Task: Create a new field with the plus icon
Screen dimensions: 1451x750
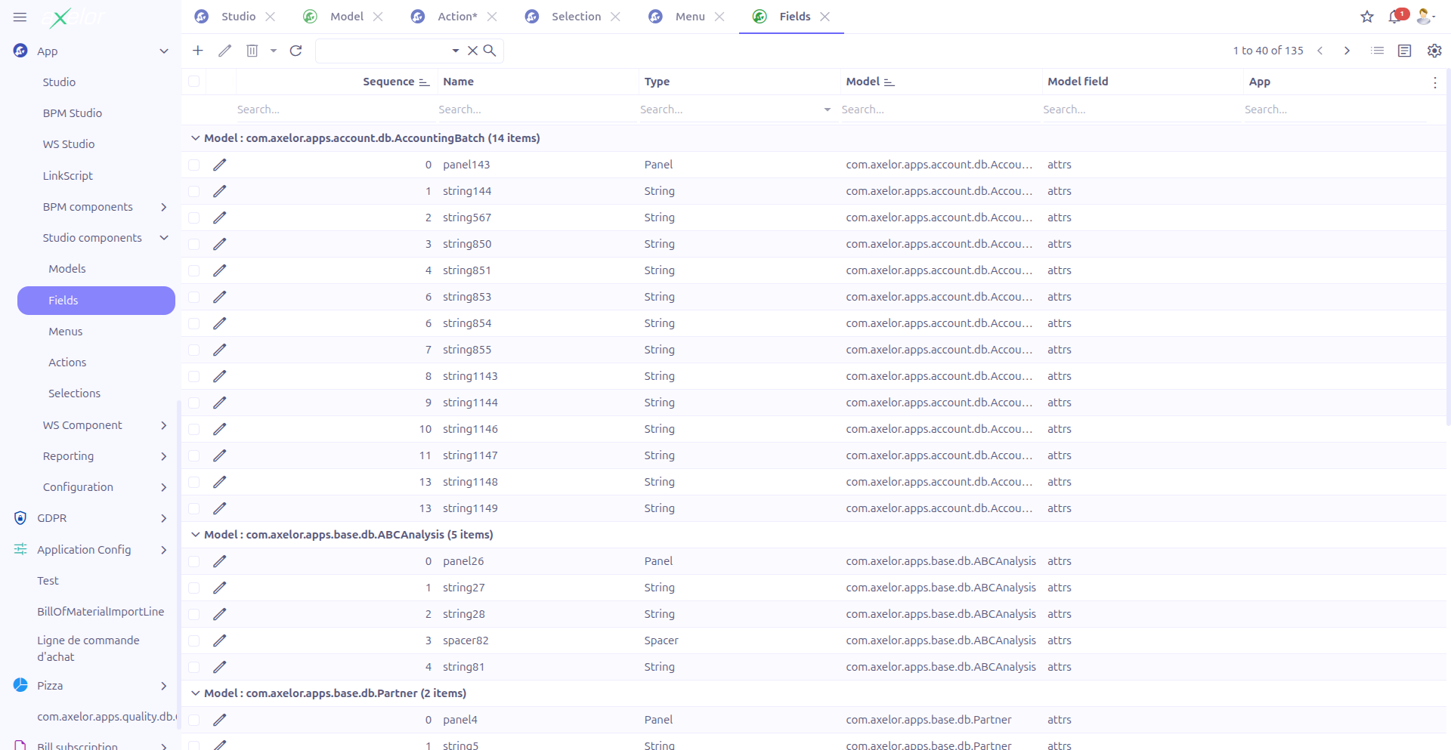Action: point(197,51)
